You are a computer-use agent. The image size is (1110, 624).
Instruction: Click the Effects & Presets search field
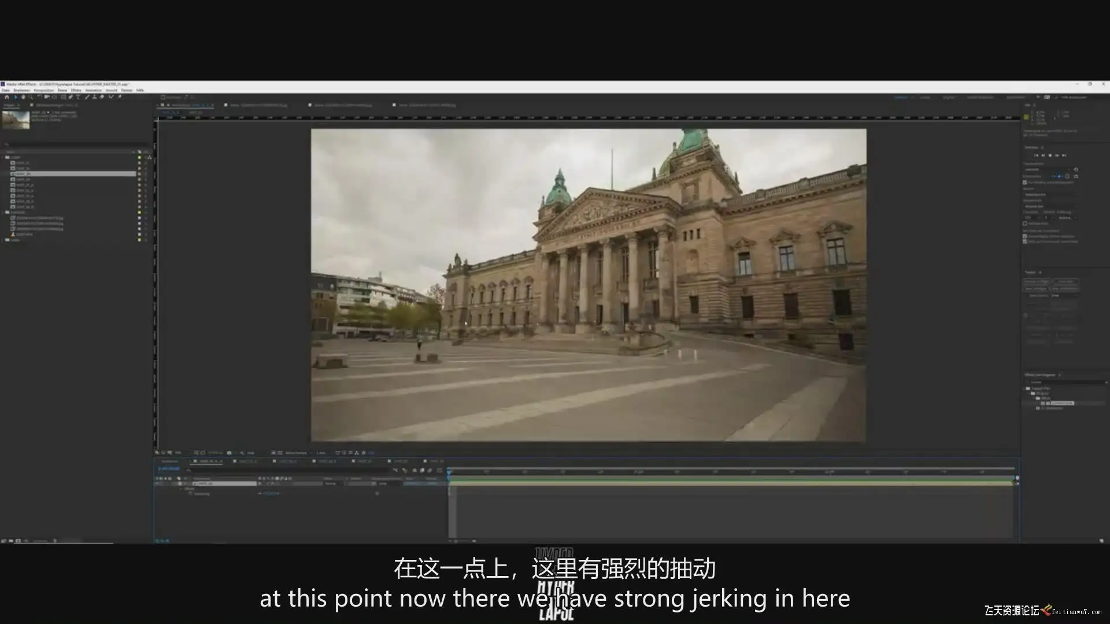1066,382
